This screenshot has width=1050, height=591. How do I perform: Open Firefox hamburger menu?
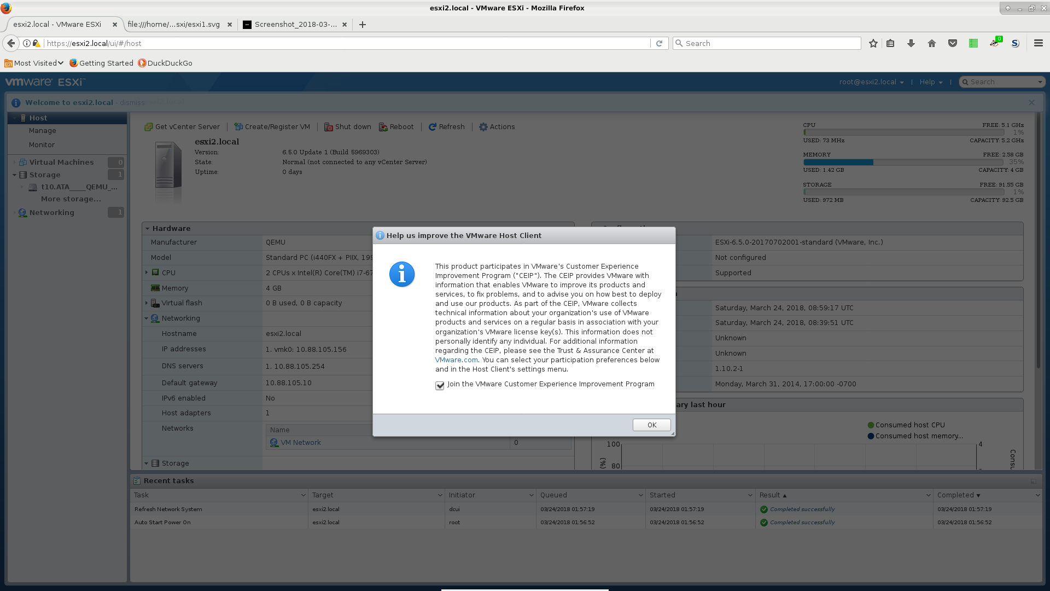tap(1038, 43)
